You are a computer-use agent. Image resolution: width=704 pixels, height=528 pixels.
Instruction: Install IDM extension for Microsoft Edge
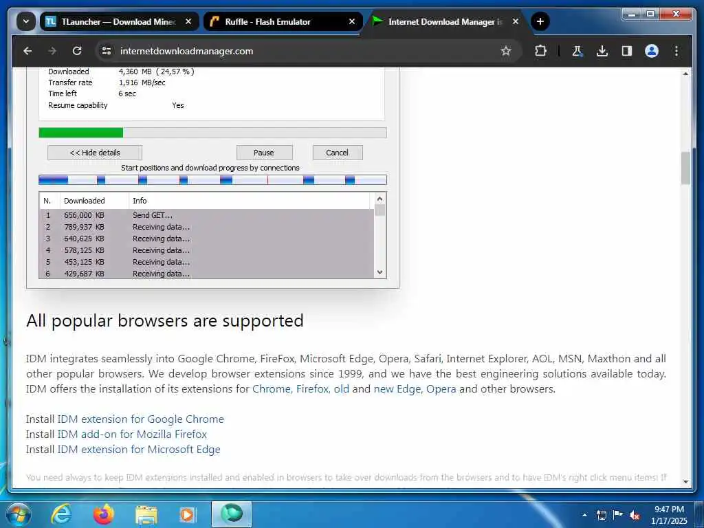[x=139, y=450]
